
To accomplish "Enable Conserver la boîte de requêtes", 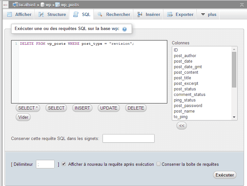I will [x=158, y=164].
